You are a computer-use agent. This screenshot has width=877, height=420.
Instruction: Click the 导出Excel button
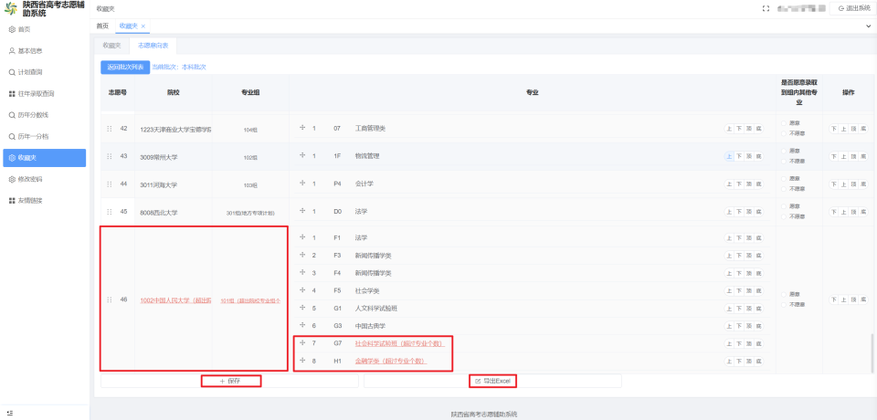point(492,381)
